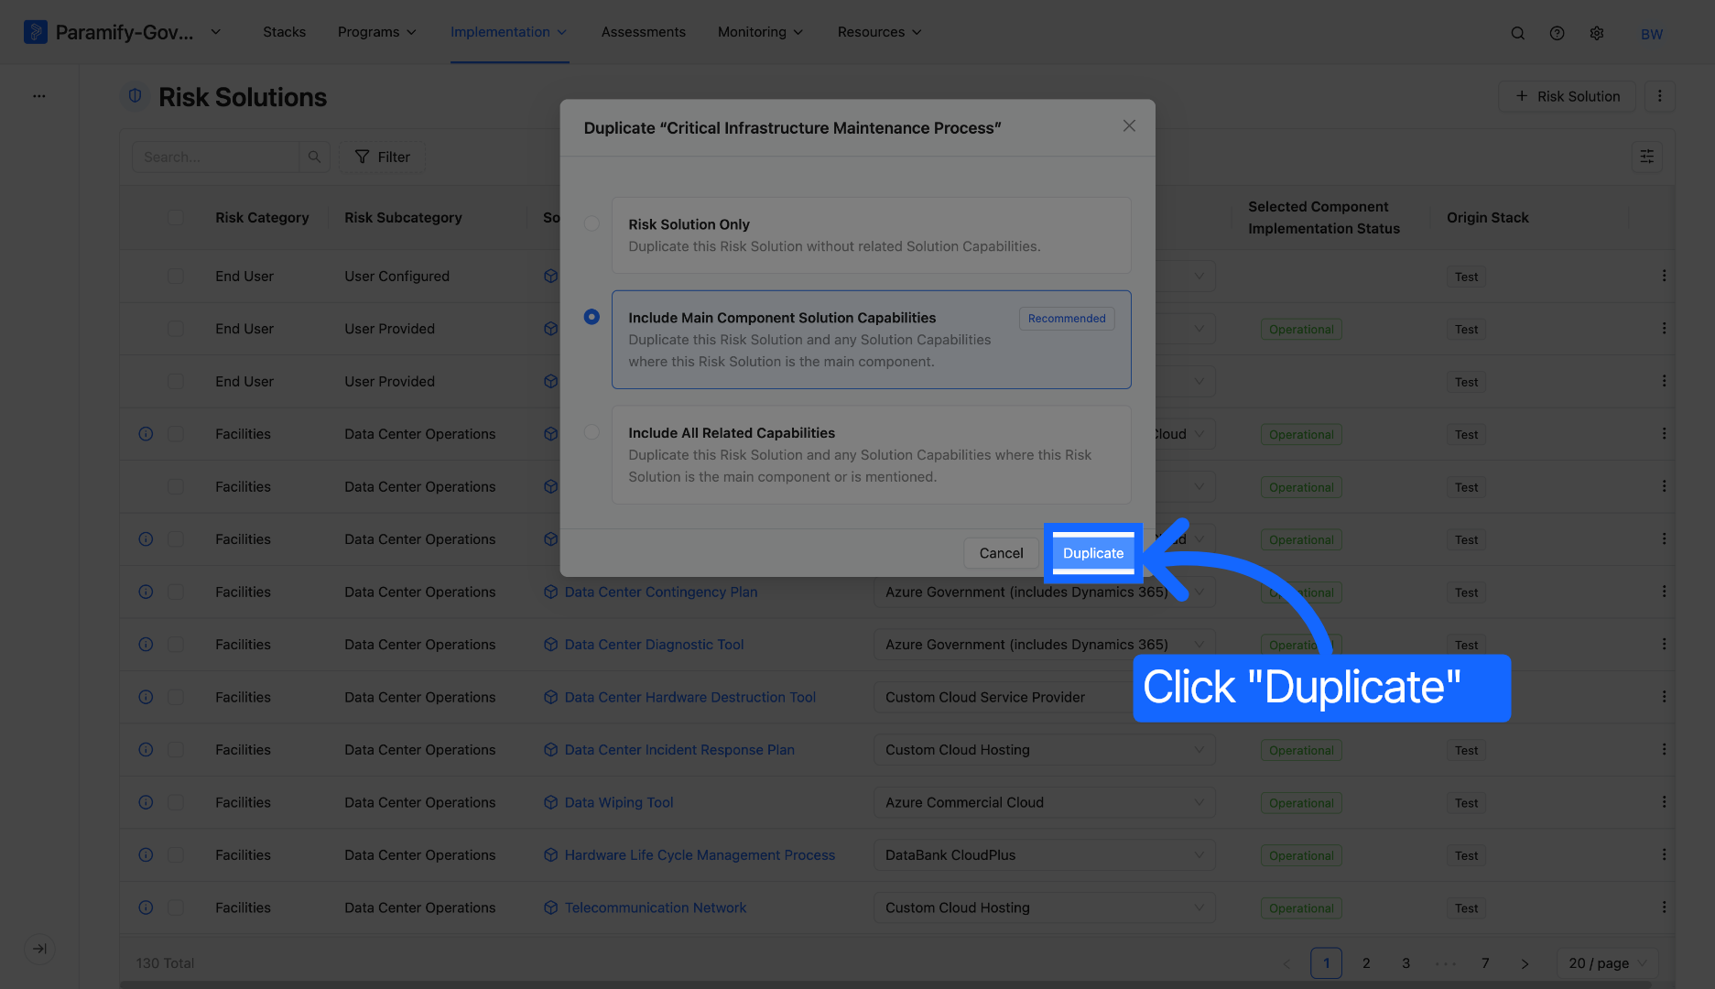Viewport: 1715px width, 989px height.
Task: Select Include All Related Capabilities radio
Action: 592,432
